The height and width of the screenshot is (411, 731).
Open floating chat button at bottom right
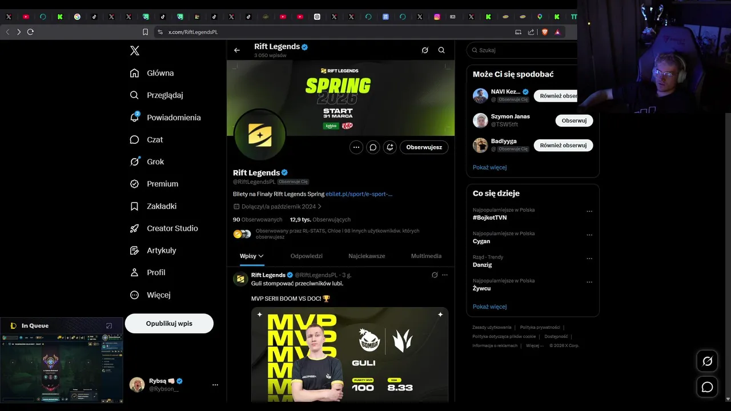707,387
